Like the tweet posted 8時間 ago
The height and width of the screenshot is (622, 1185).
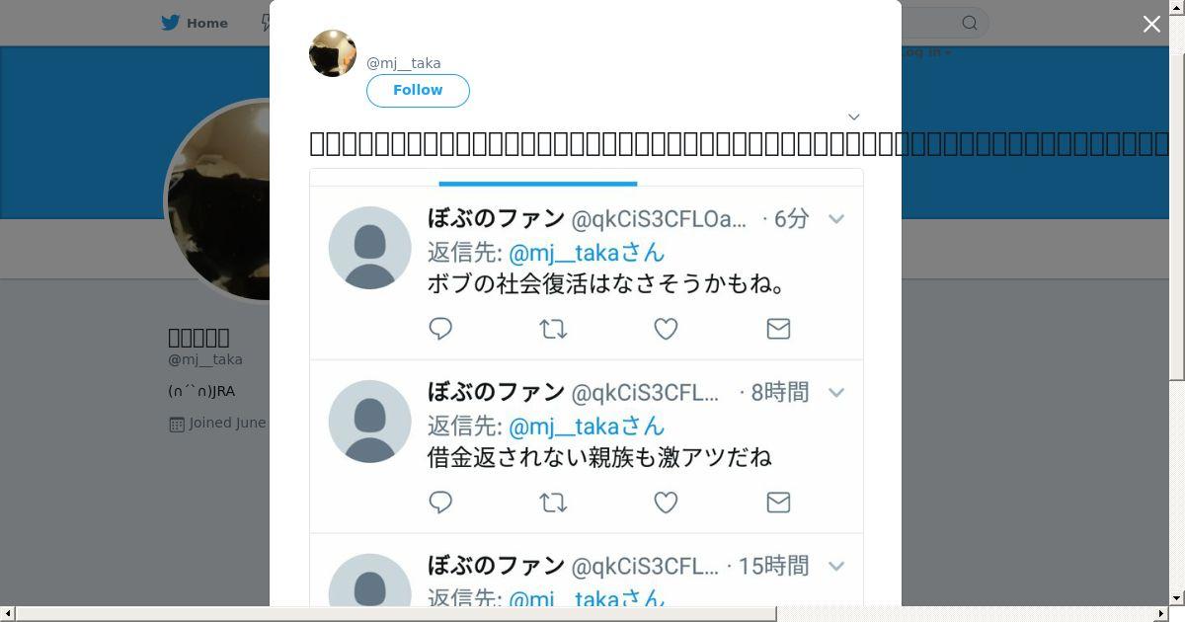pos(666,503)
